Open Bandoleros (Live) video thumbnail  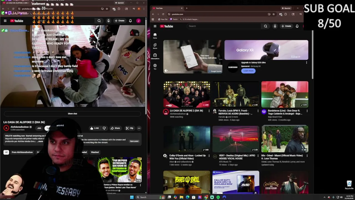tap(285, 94)
